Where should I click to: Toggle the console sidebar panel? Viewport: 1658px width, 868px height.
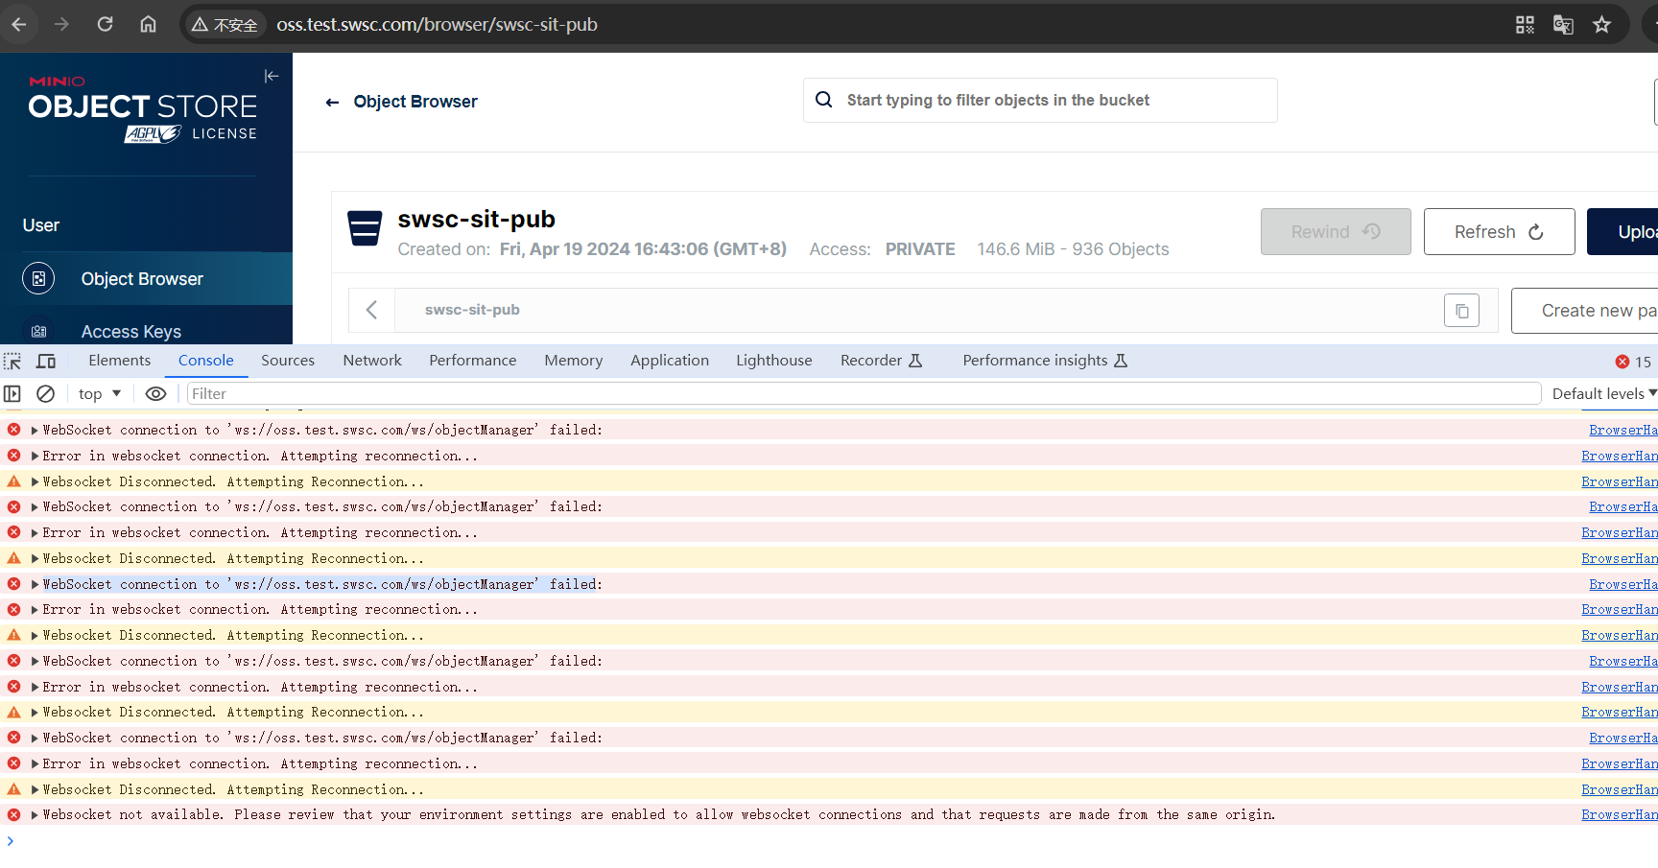coord(12,394)
